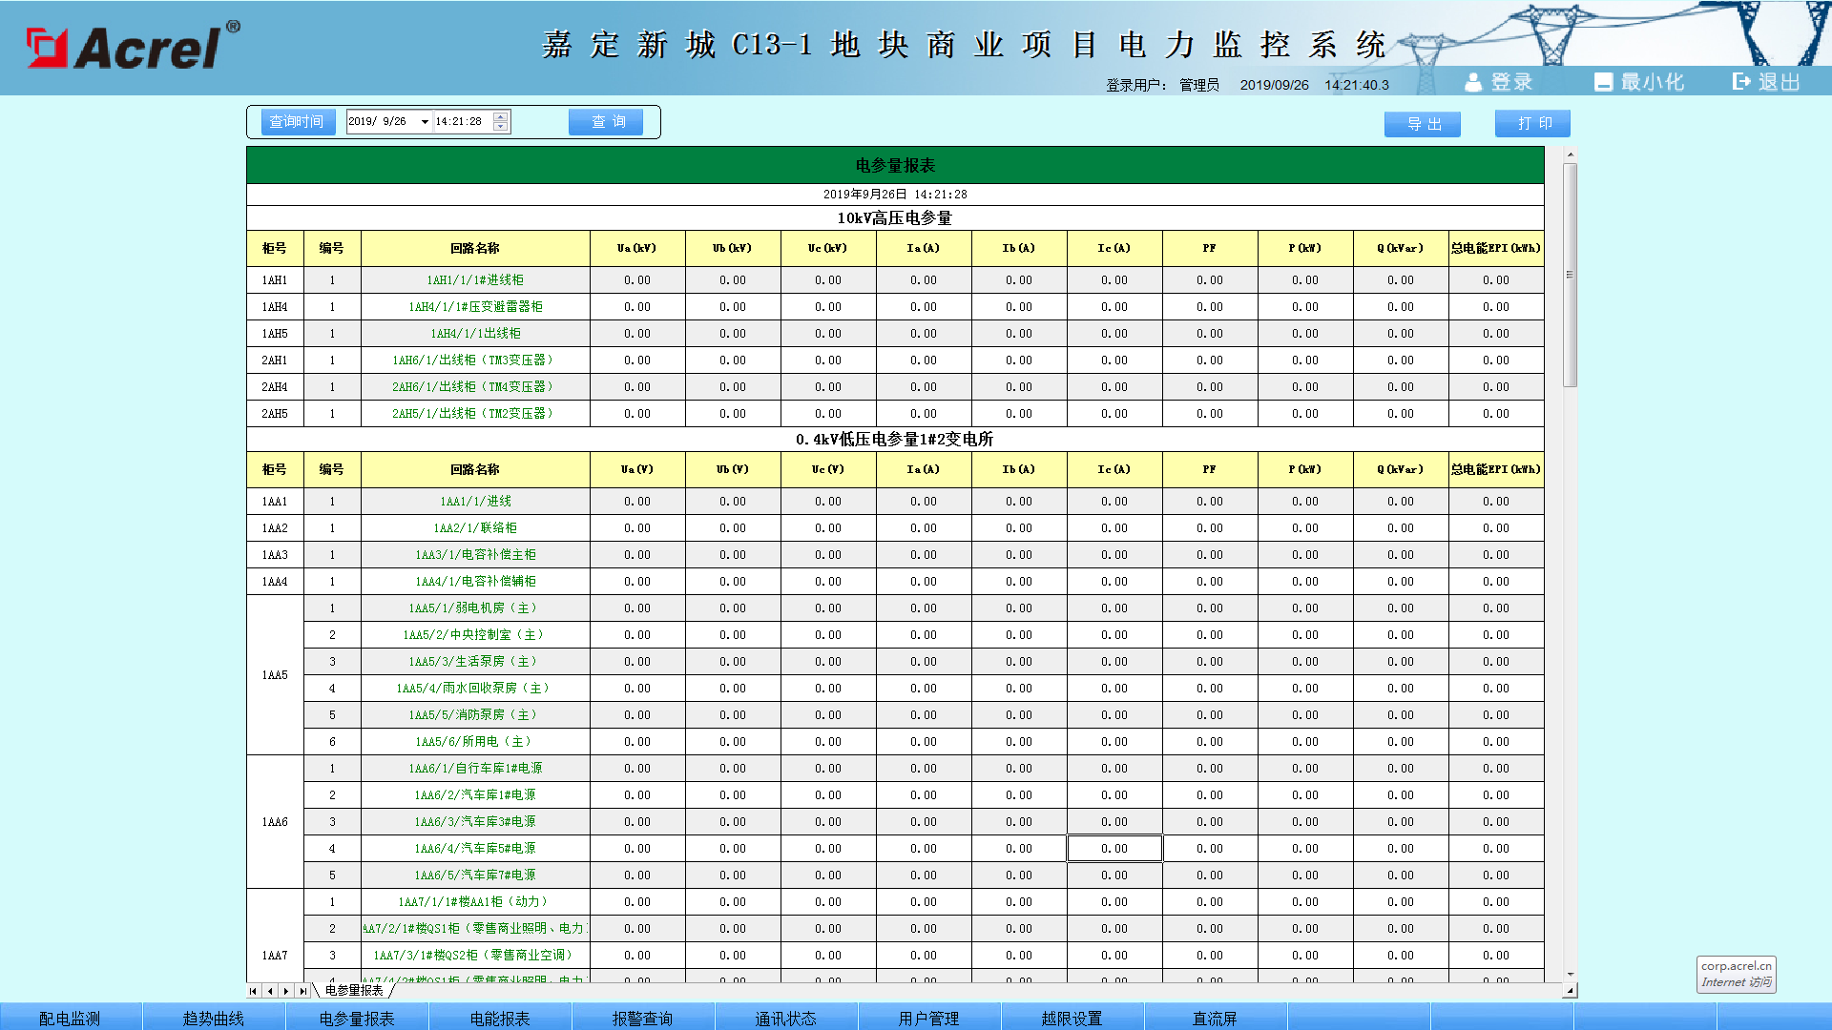This screenshot has height=1030, width=1832.
Task: Go to first sheet arrow icon
Action: [x=254, y=991]
